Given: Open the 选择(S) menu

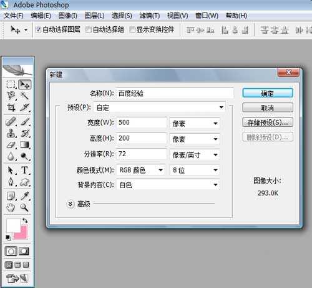Looking at the screenshot, I should pos(122,16).
